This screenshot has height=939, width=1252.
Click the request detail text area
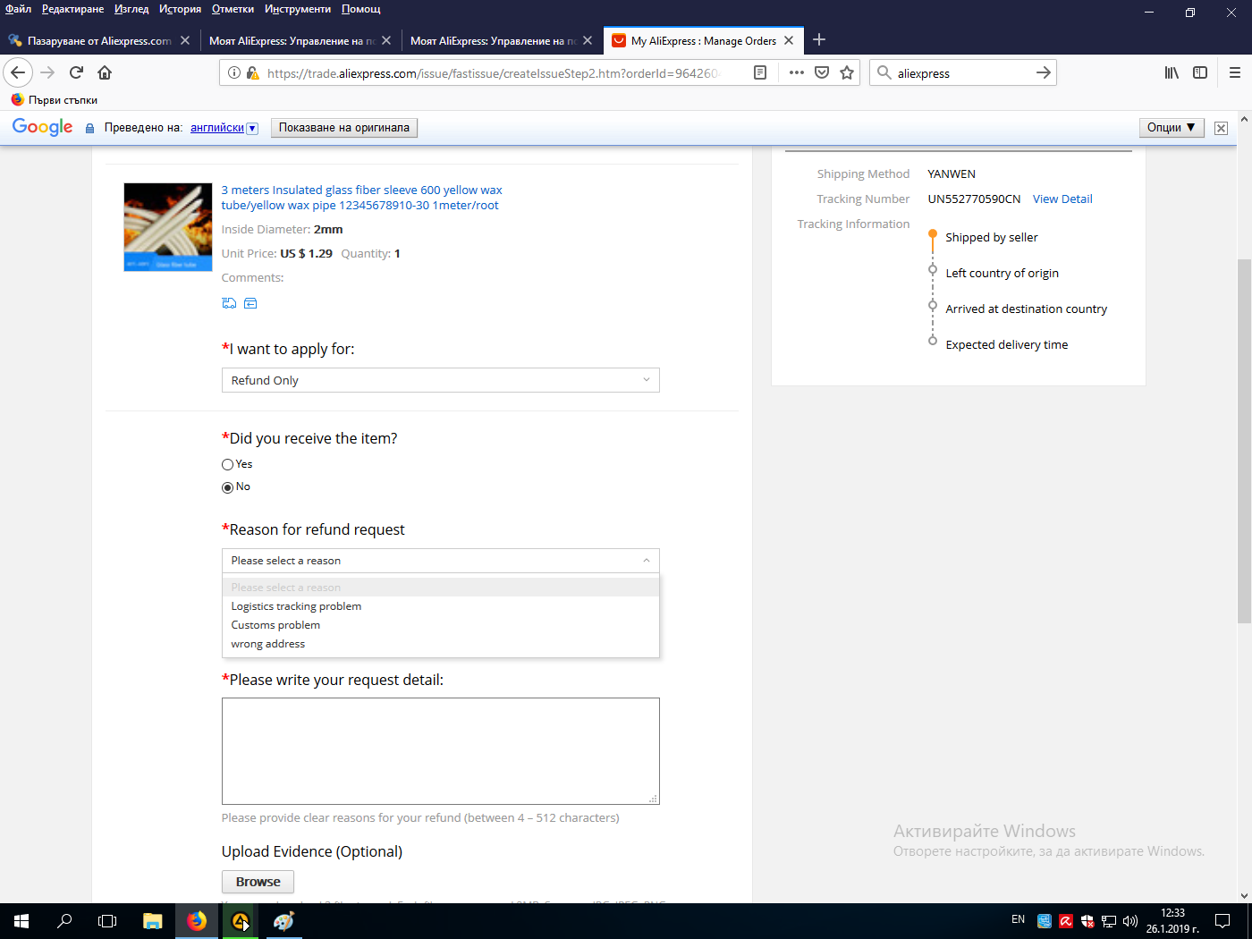pyautogui.click(x=440, y=750)
